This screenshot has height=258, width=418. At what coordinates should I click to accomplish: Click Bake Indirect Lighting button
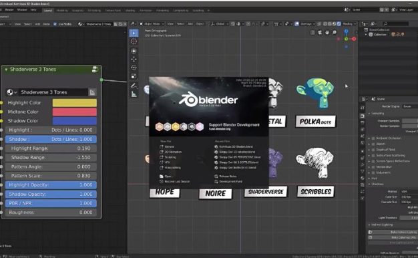(x=393, y=232)
